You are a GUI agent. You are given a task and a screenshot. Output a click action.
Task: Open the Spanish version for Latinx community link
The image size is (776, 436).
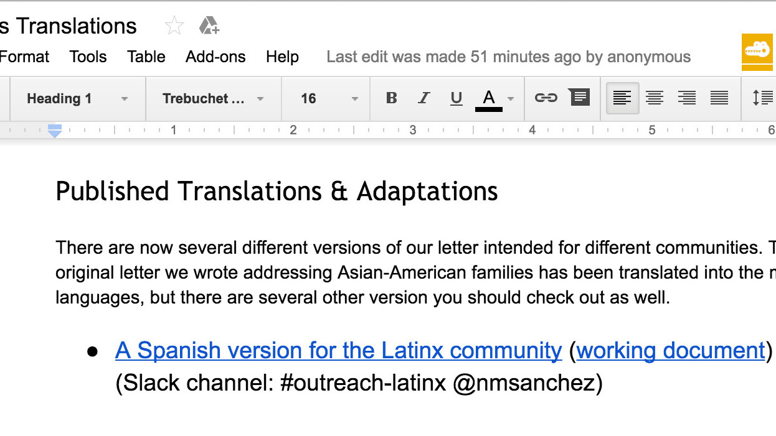pyautogui.click(x=338, y=350)
